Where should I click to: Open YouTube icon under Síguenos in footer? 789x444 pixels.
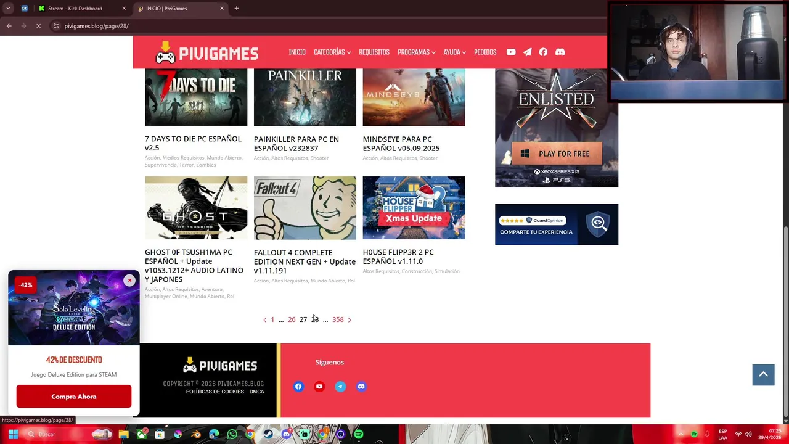tap(319, 387)
